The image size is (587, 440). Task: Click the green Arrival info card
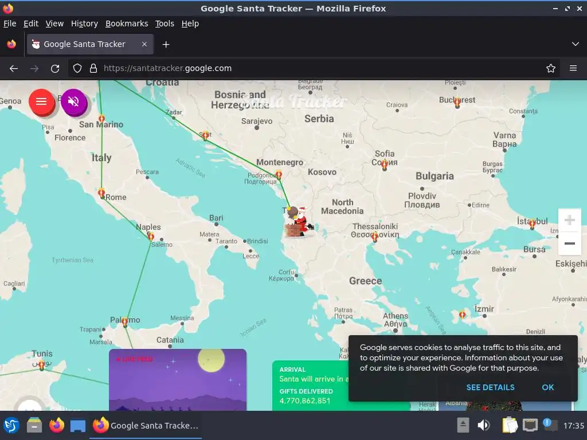point(311,386)
